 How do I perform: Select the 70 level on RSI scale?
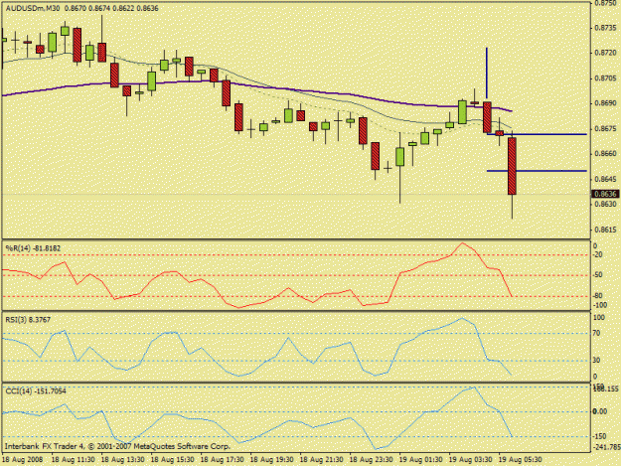[x=597, y=334]
